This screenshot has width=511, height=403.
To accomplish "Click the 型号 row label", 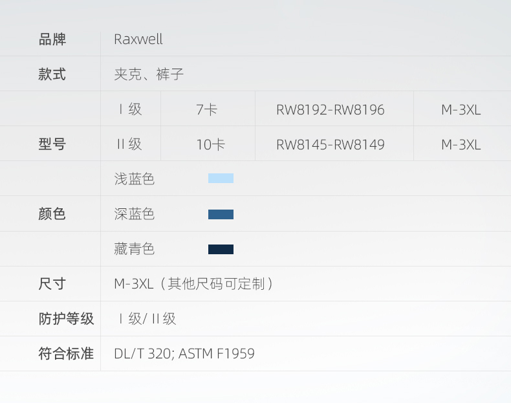I will point(52,144).
